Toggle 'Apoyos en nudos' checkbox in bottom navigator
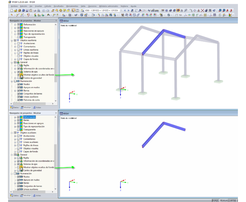This screenshot has height=202, width=246. point(18,180)
